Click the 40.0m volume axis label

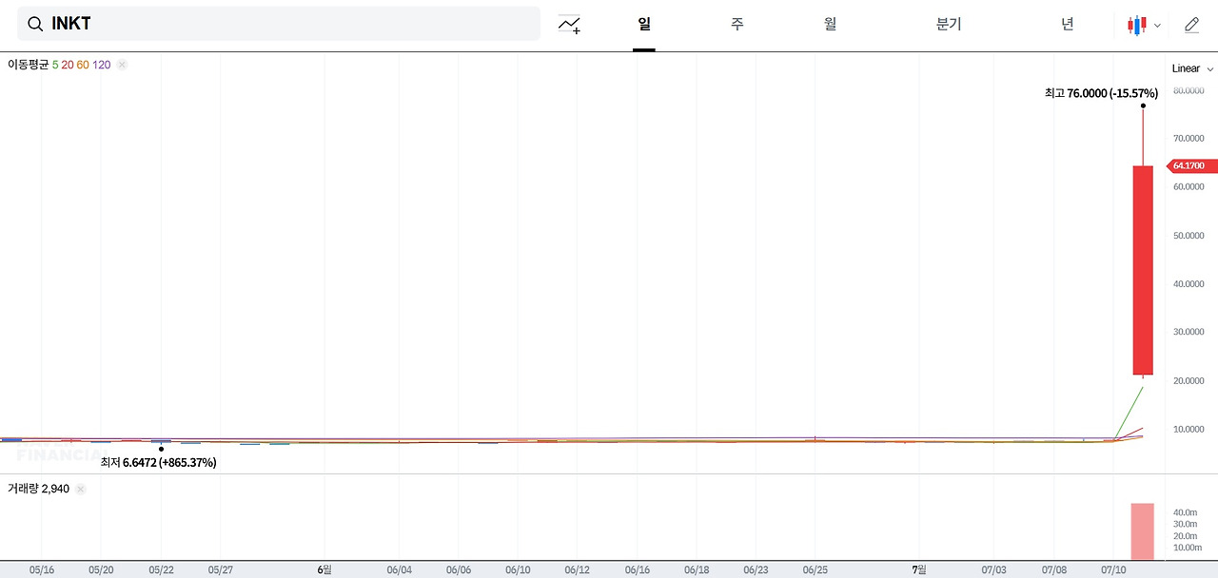(1185, 512)
